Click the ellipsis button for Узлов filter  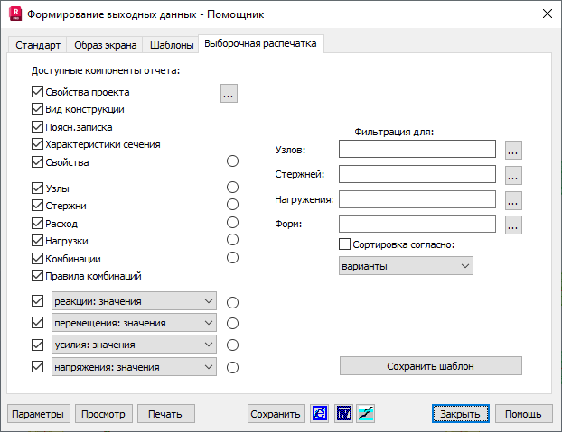(x=514, y=150)
